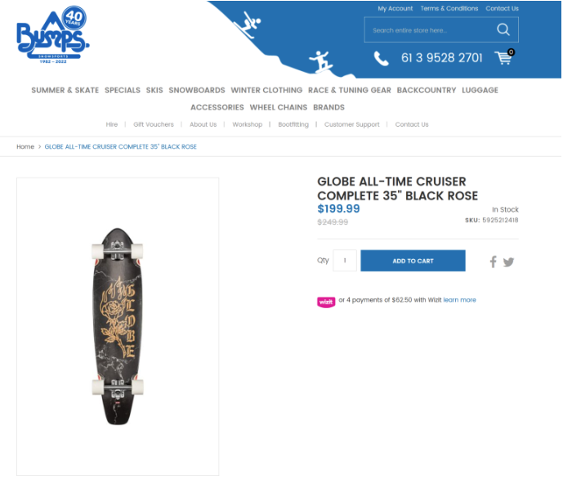The height and width of the screenshot is (488, 563).
Task: Click the Qty quantity field
Action: (345, 260)
